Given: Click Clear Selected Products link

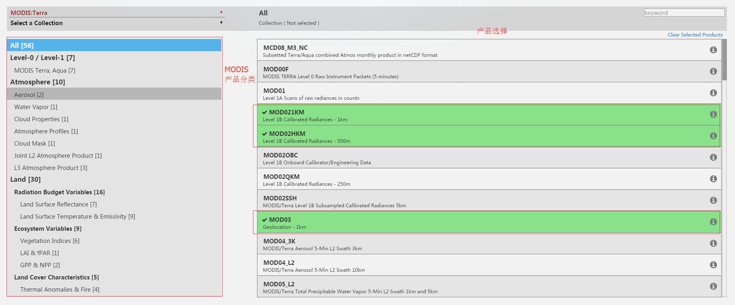Looking at the screenshot, I should (x=695, y=34).
